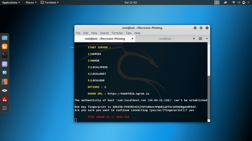Launch Metasploit from the dock
Image resolution: width=252 pixels, height=141 pixels.
[4, 73]
